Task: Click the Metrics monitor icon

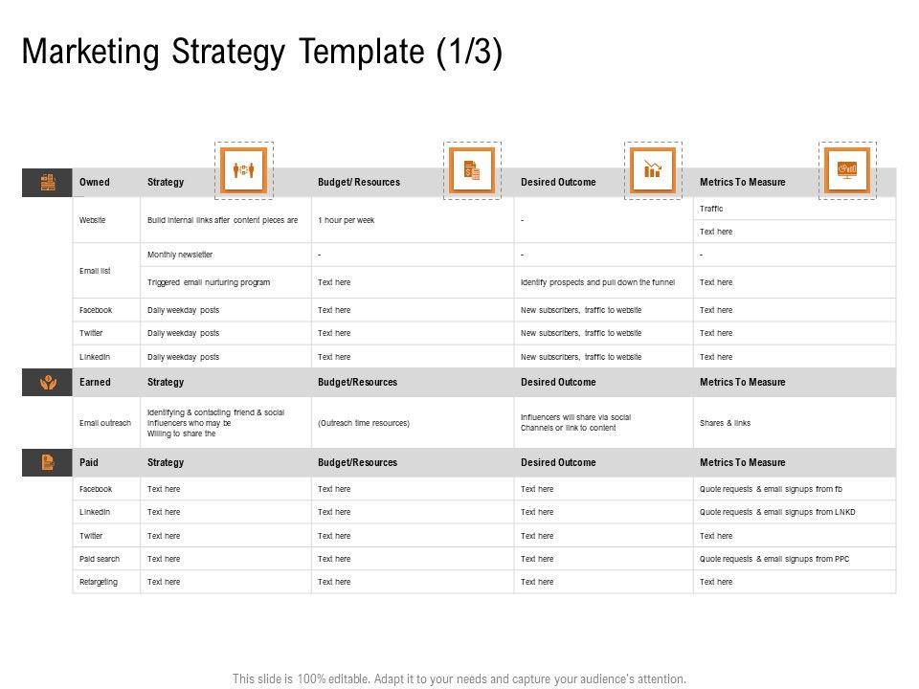Action: 847,170
